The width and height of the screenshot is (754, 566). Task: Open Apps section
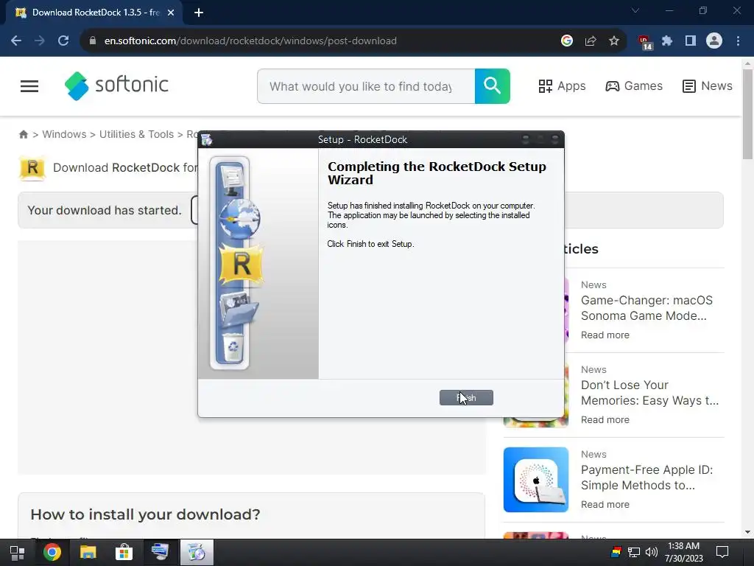click(562, 86)
